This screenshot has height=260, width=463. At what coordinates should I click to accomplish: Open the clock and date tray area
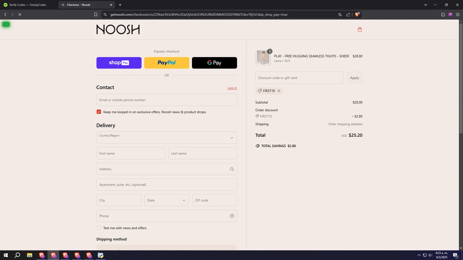[441, 255]
